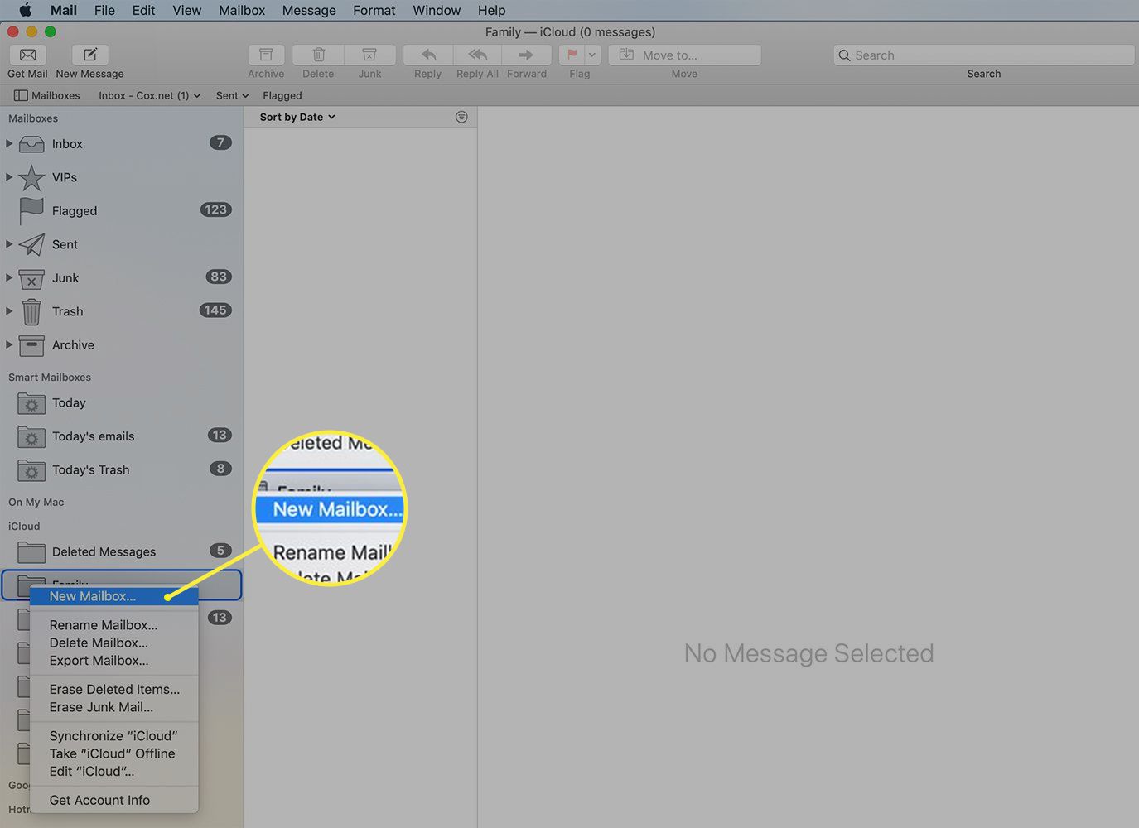This screenshot has height=828, width=1139.
Task: Expand the Archive disclosure triangle
Action: 9,344
